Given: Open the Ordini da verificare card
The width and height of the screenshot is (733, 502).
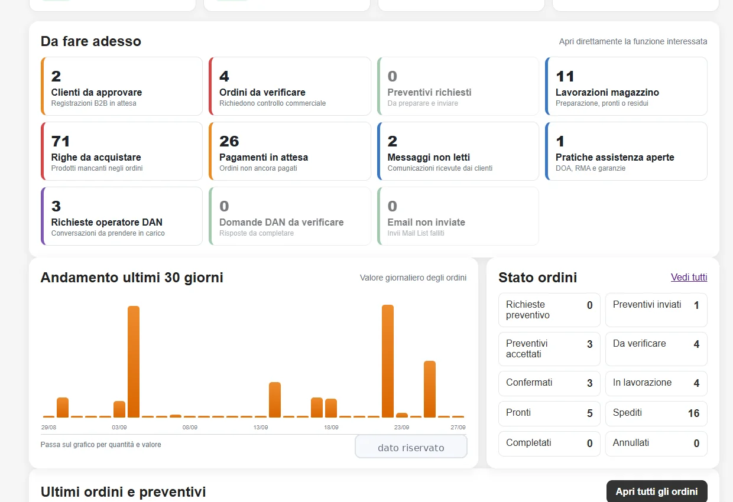Looking at the screenshot, I should [290, 86].
